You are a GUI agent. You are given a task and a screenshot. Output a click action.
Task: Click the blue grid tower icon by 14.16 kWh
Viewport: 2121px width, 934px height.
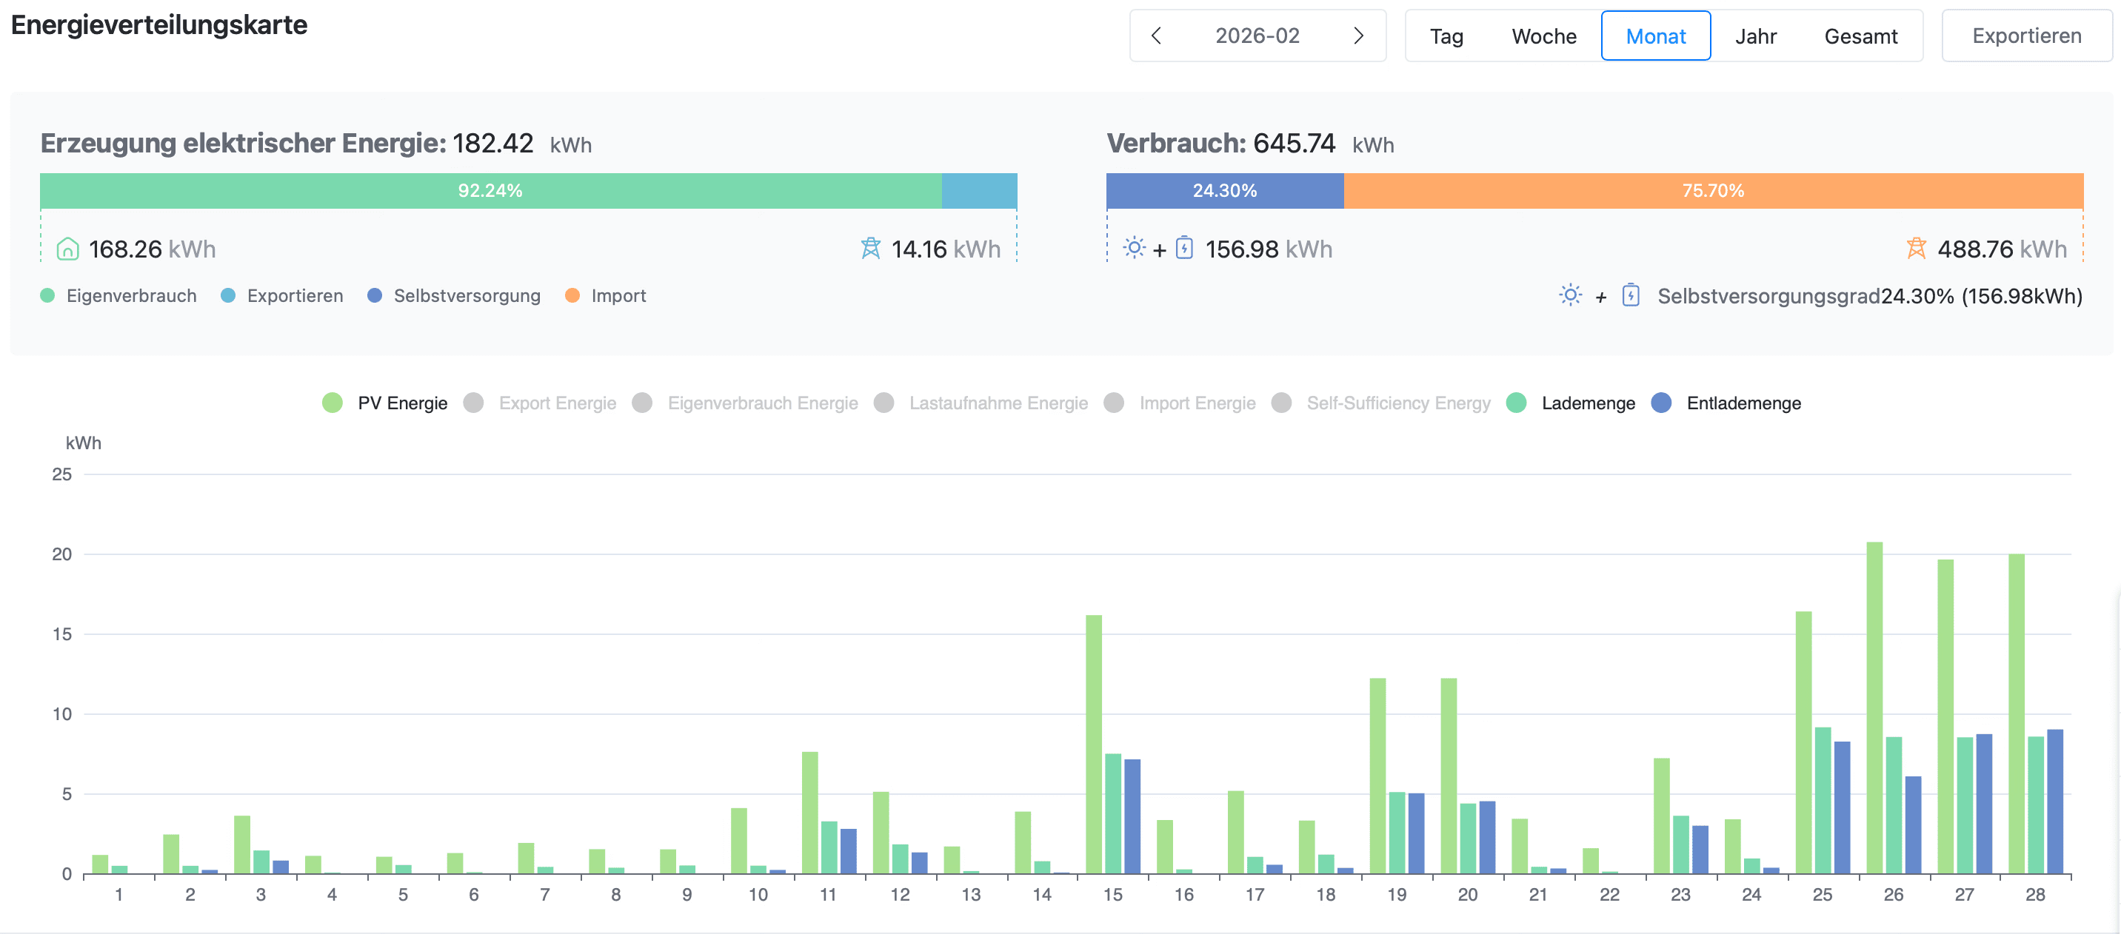870,249
